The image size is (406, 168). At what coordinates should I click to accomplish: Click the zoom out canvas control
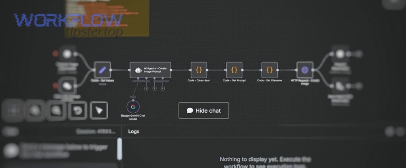(x=56, y=111)
